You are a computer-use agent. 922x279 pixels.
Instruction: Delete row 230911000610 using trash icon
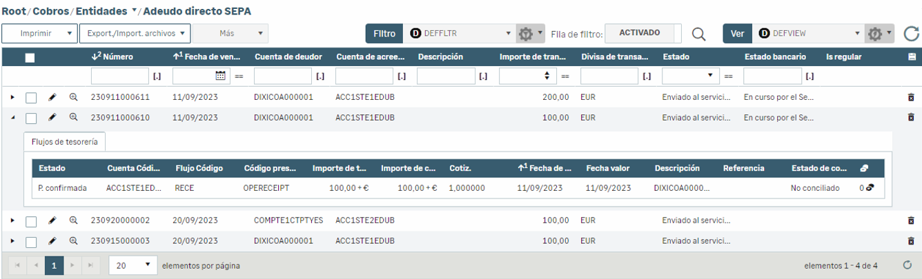click(x=911, y=118)
